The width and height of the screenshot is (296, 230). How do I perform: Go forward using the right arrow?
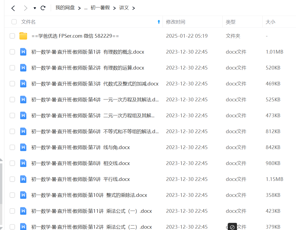tap(26, 8)
